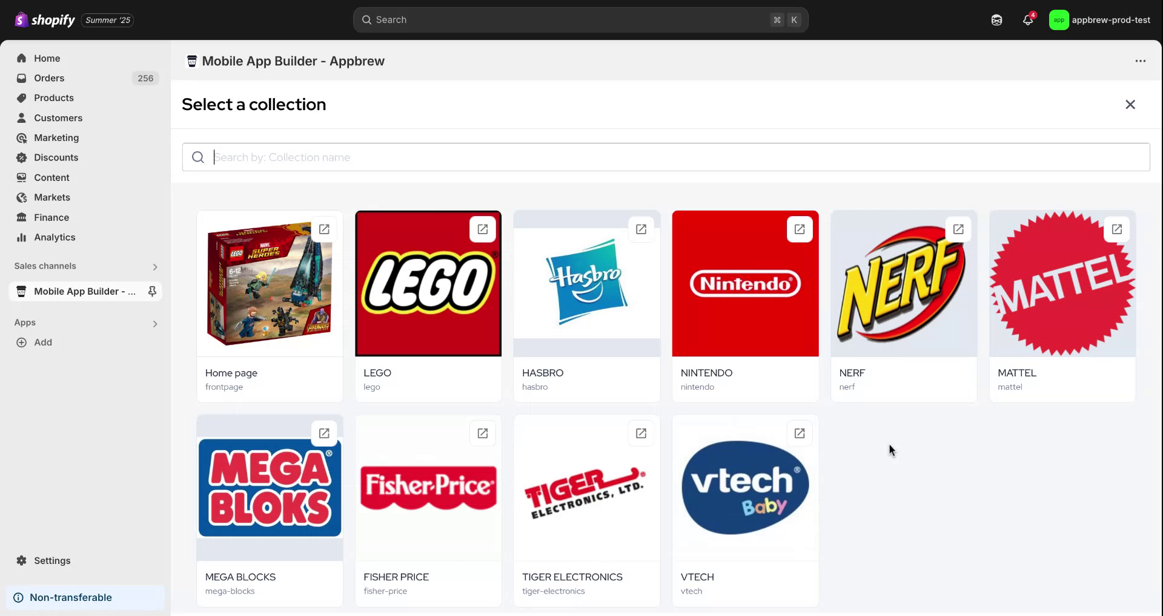The height and width of the screenshot is (616, 1163).
Task: Select the Hasbro collection thumbnail
Action: 586,283
